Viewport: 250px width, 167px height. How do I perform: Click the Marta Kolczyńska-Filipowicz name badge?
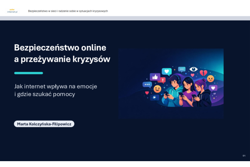44,124
